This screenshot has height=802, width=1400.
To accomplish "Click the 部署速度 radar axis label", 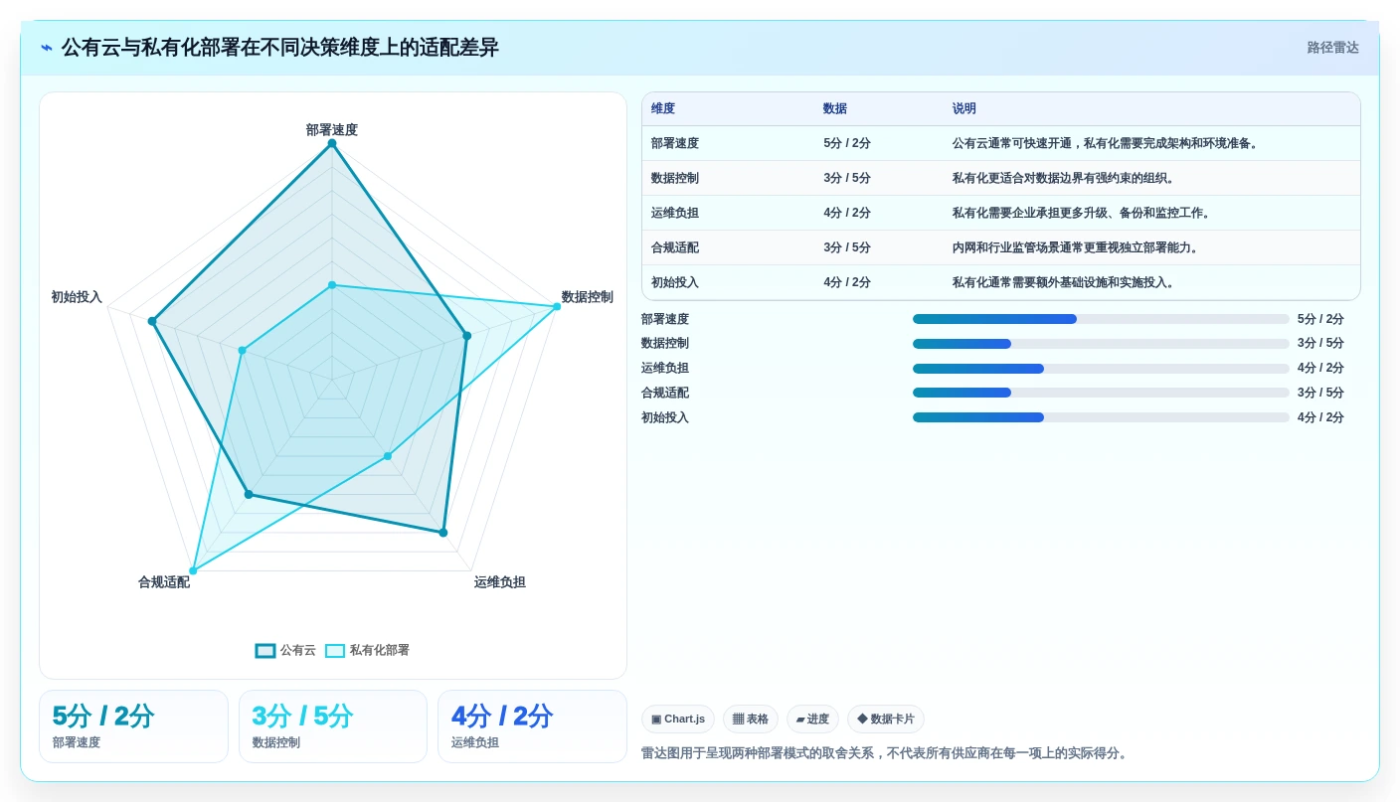I will (x=332, y=130).
